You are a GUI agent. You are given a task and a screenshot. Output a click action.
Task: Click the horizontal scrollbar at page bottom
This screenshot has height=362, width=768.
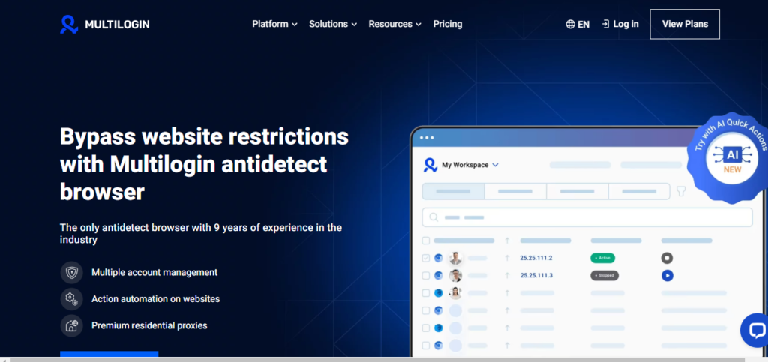pyautogui.click(x=377, y=360)
